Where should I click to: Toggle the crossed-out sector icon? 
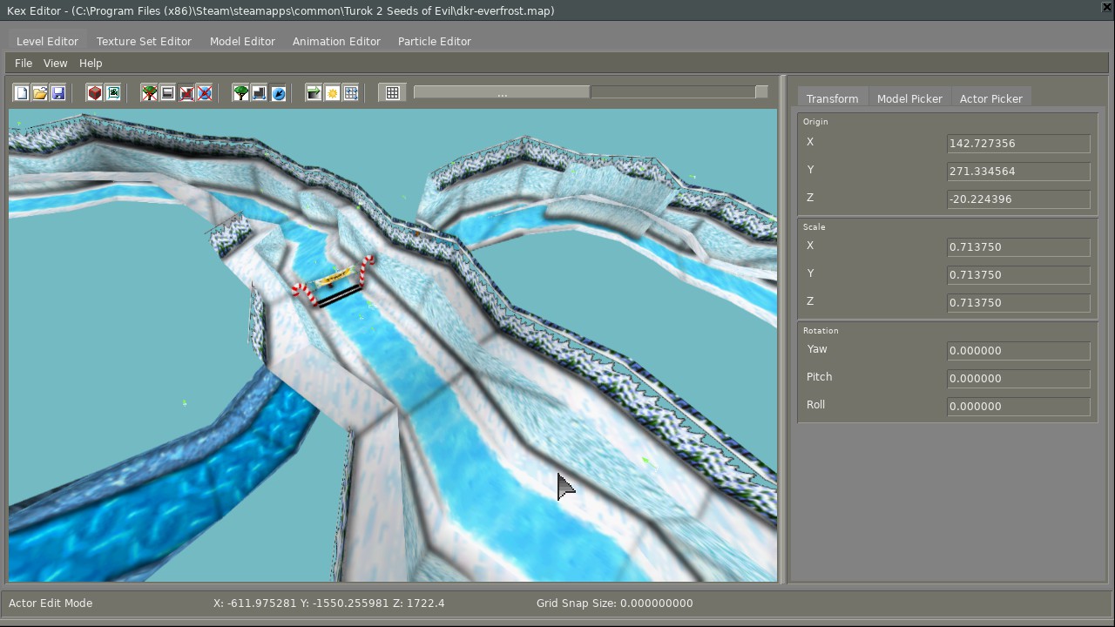click(186, 93)
